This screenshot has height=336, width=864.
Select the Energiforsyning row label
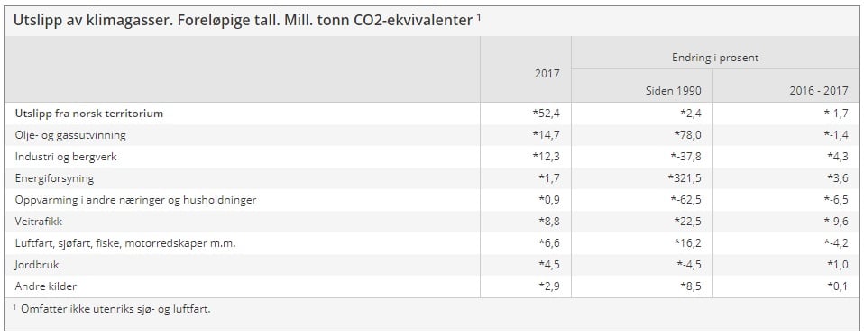tap(54, 178)
